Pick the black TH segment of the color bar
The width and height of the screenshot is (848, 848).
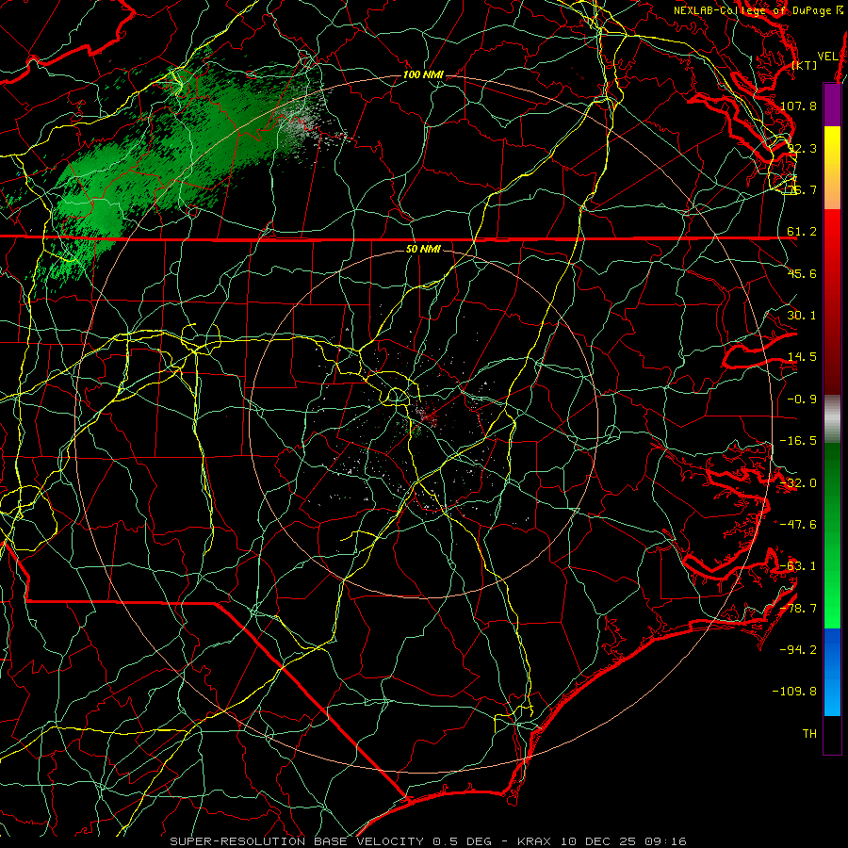coord(832,734)
